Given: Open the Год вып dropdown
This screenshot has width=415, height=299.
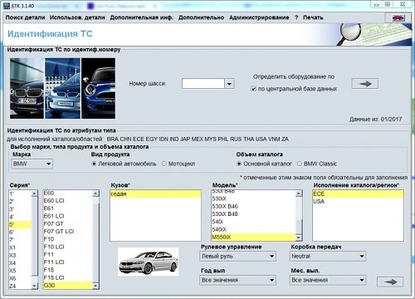Looking at the screenshot, I should click(237, 280).
